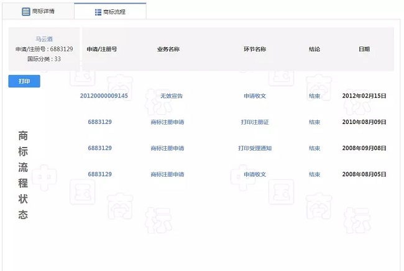Select the 无效宣告 business name
Screen dimensions: 404x271
172,96
